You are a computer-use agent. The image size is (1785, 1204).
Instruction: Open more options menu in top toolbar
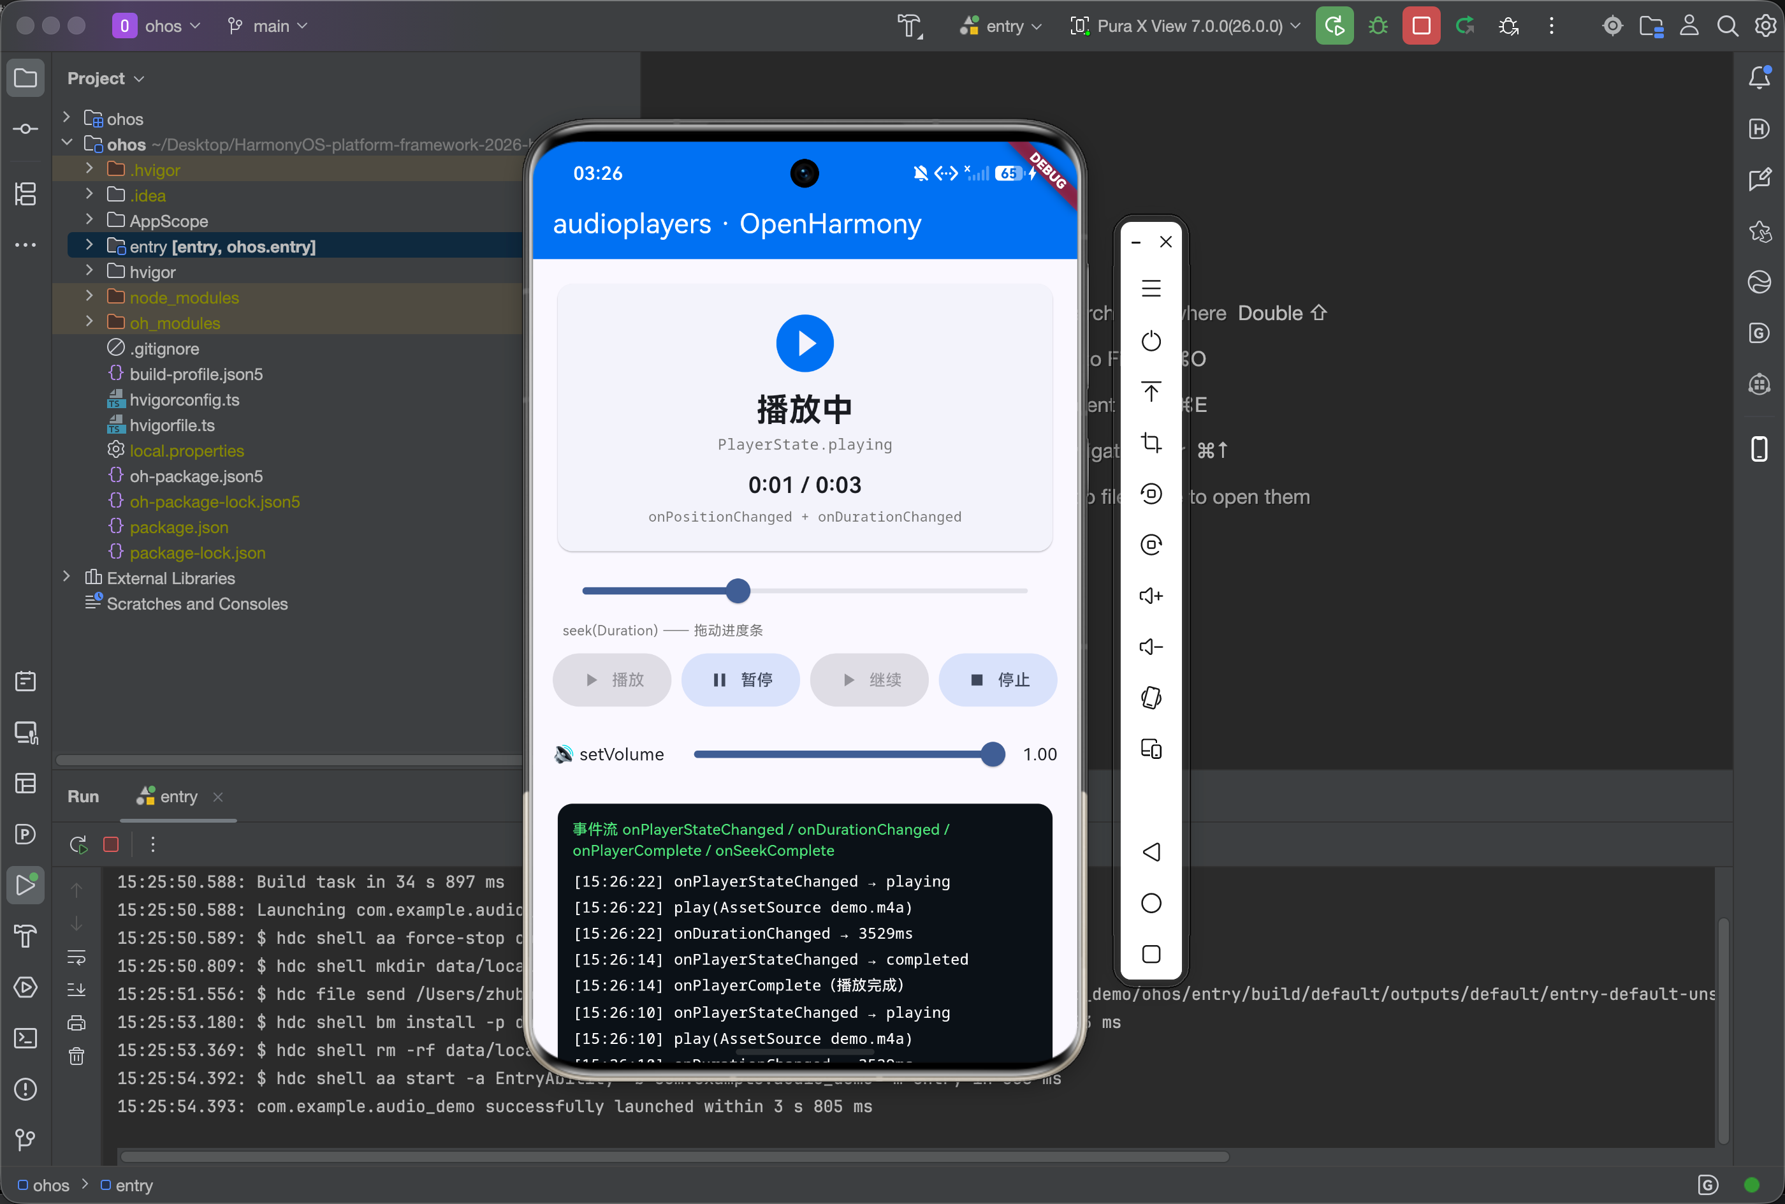(x=1552, y=26)
